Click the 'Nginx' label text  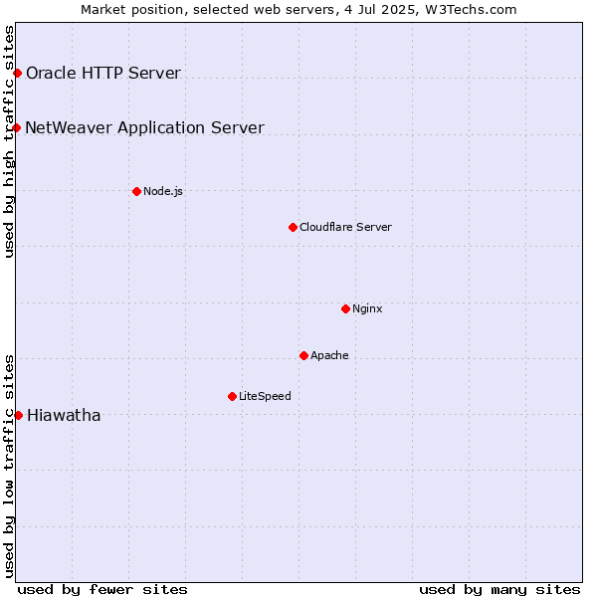tap(367, 308)
